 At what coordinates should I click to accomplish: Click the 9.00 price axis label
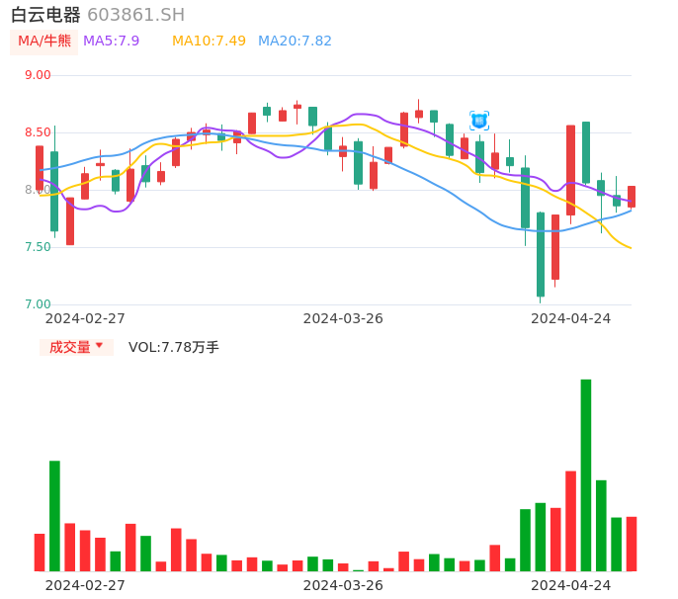point(38,75)
